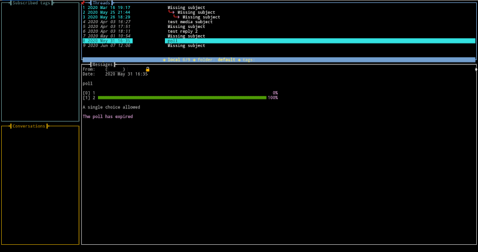Select poll option [1] 2
This screenshot has width=478, height=252.
pyautogui.click(x=89, y=98)
